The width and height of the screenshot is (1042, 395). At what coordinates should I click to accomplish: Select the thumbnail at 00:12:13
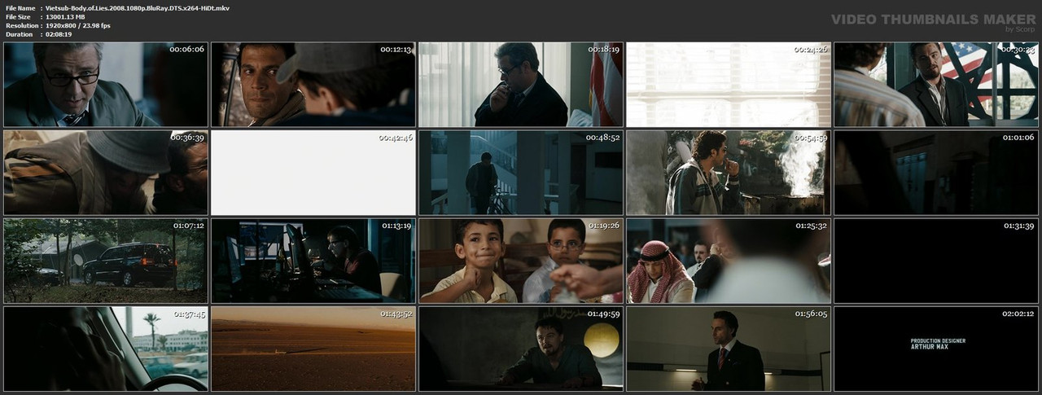[313, 85]
